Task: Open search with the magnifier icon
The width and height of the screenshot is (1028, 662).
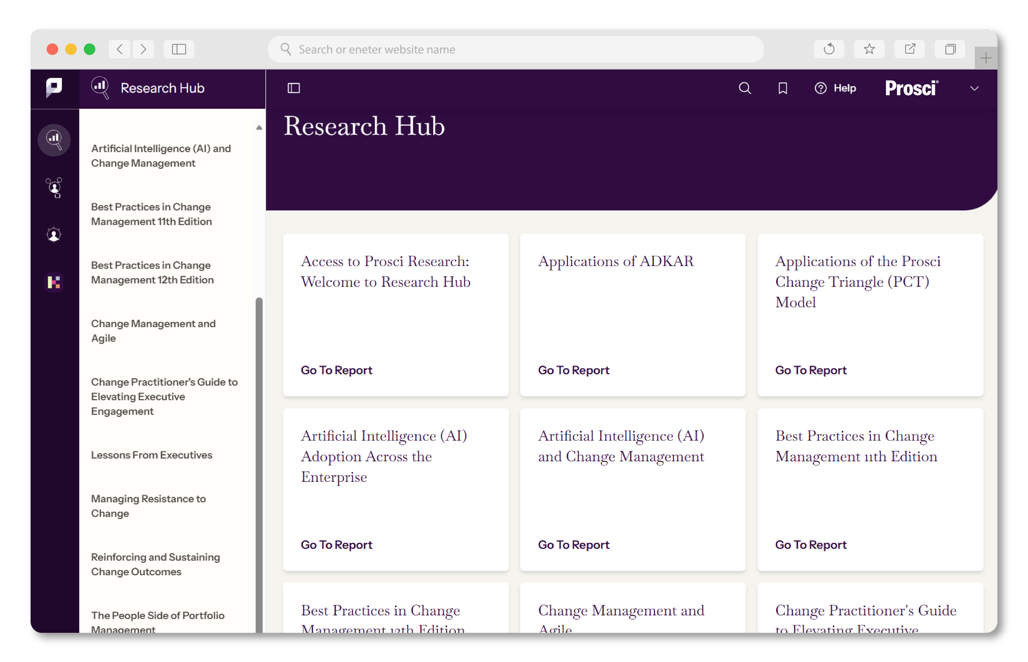Action: [745, 88]
